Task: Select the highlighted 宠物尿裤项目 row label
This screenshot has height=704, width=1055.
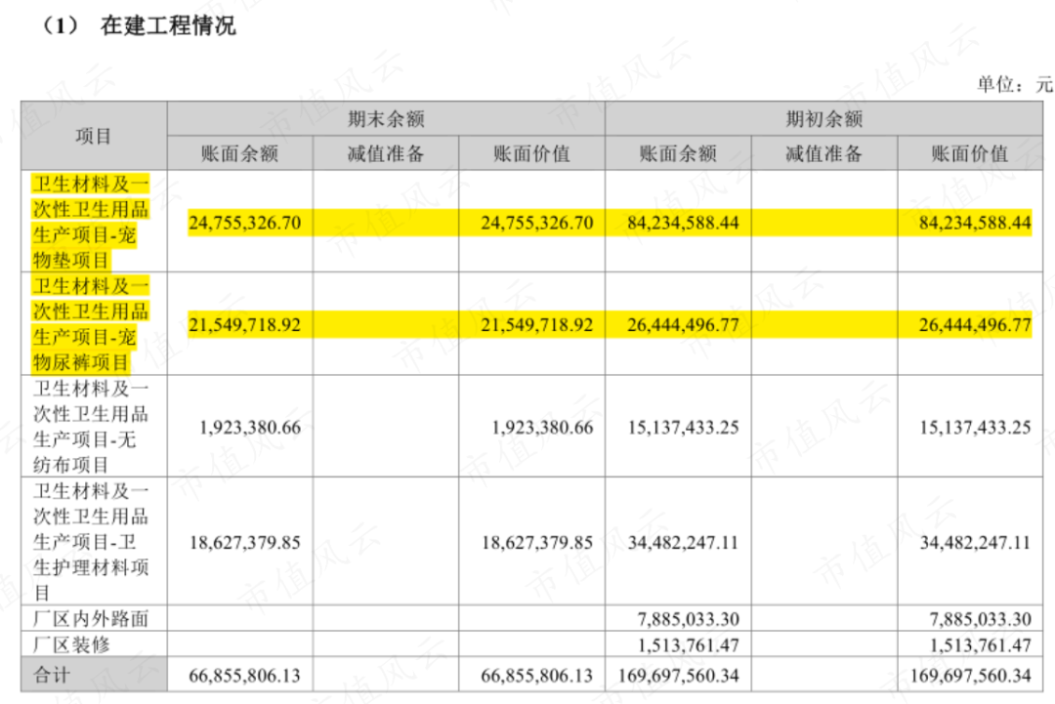Action: click(x=91, y=323)
